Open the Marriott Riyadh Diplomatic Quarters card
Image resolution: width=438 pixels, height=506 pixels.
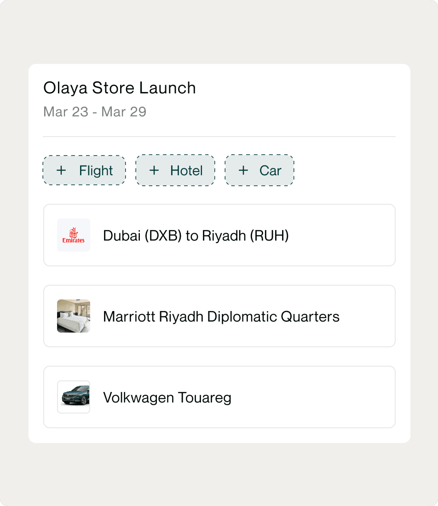coord(219,316)
